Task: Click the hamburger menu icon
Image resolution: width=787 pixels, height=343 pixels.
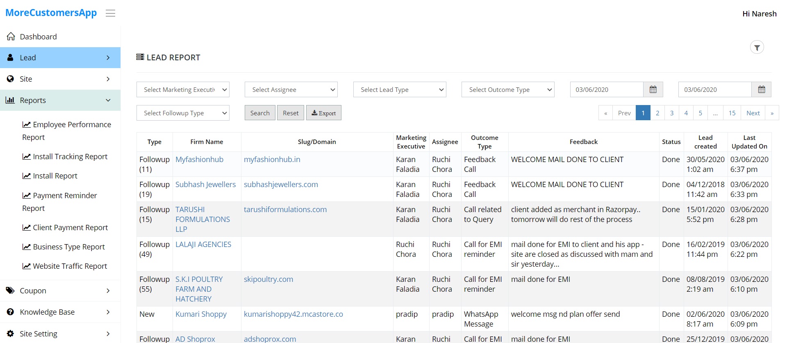Action: (110, 13)
